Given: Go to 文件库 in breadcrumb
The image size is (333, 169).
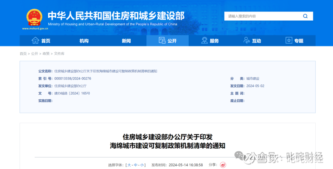Looking at the screenshot, I should [x=59, y=54].
